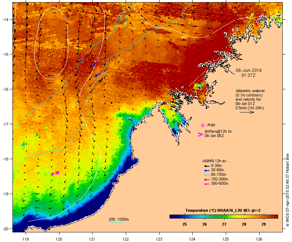Click the '06-Jun 06Z' drifters text

pos(214,136)
